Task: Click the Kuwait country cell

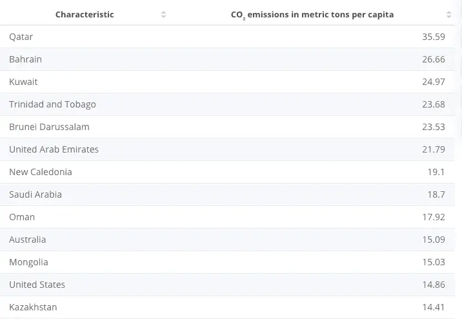Action: [23, 82]
